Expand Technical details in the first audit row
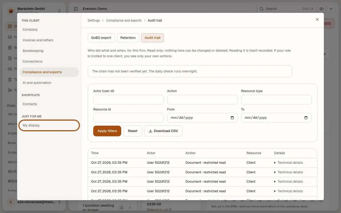Screen dimensions: 341x213 (288, 162)
